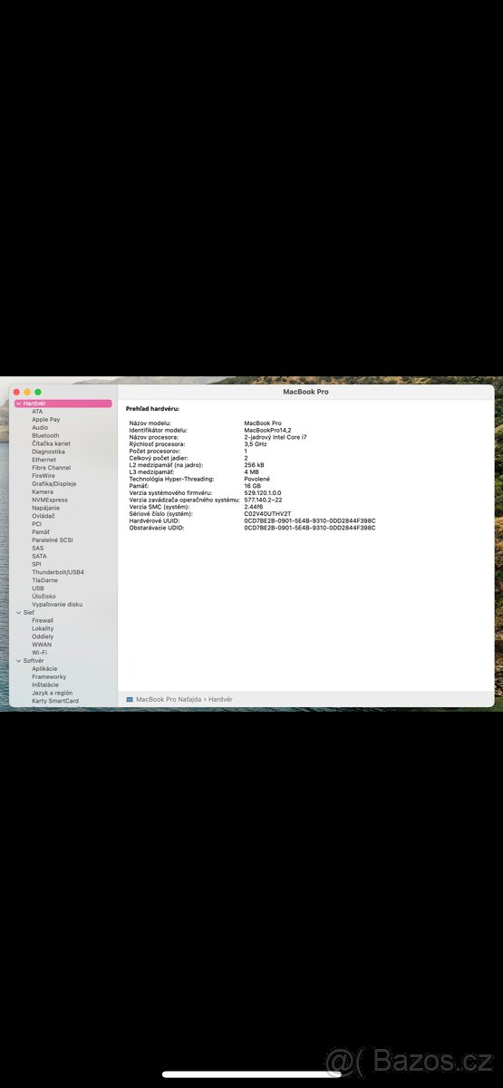Click the Prehľad hardvéru heading
Image resolution: width=503 pixels, height=1088 pixels.
coord(152,409)
